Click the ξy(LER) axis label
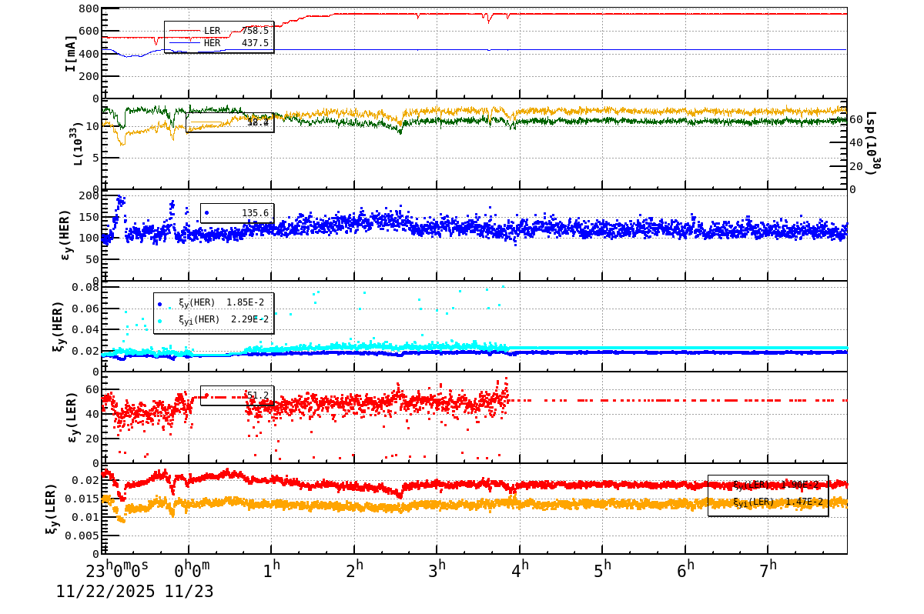This screenshot has width=924, height=614. [x=50, y=510]
